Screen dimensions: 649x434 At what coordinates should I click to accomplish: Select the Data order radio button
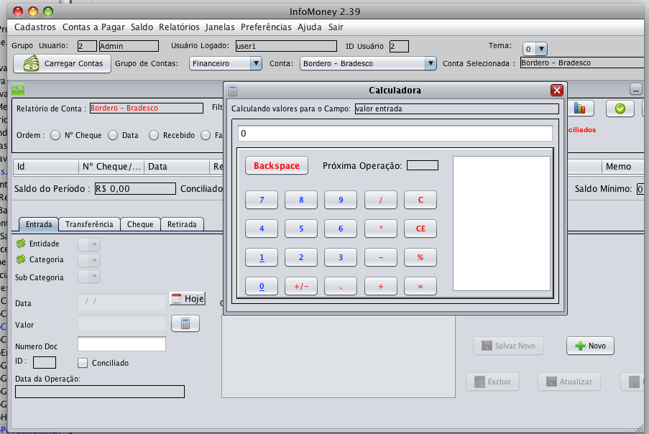[113, 135]
